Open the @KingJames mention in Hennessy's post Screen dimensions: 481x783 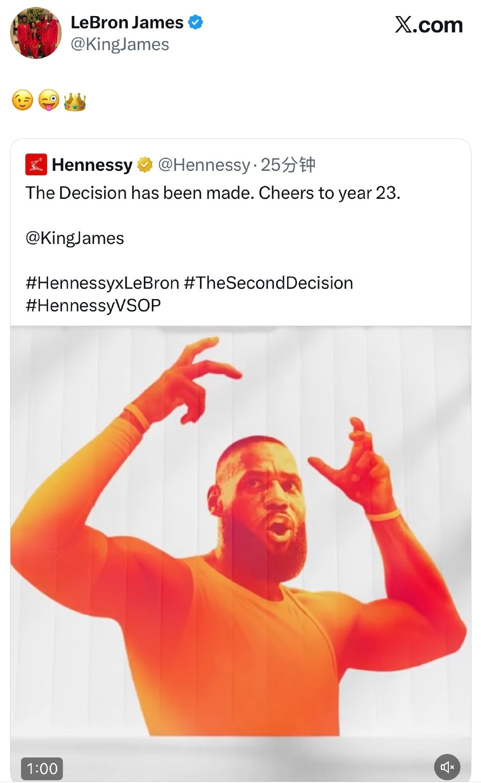point(75,238)
